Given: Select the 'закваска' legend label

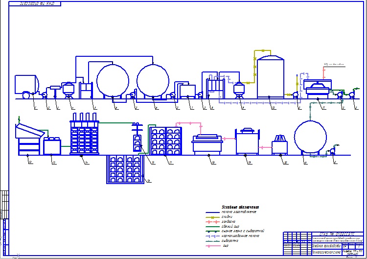Looking at the screenshot, I should (228, 221).
